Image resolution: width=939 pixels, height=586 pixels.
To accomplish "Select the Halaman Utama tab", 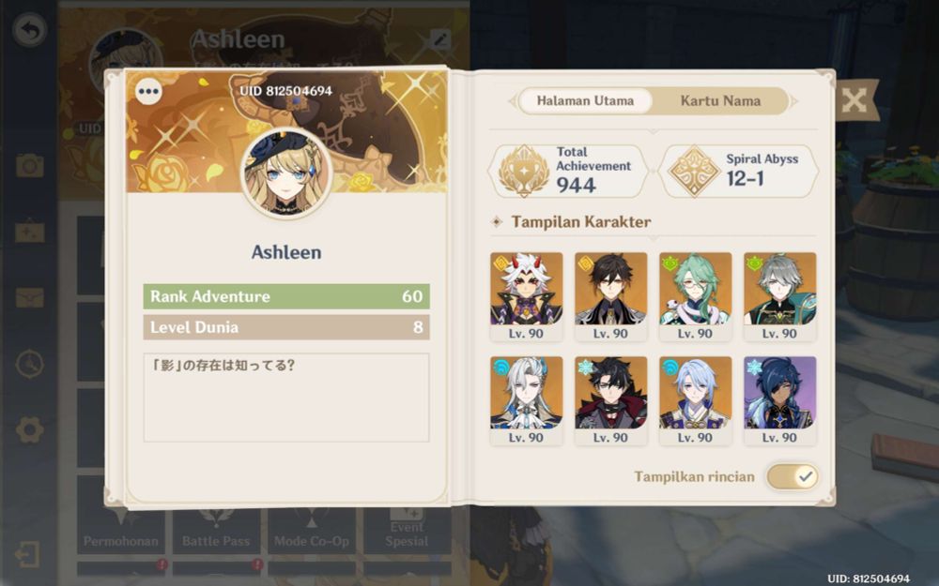I will click(585, 101).
